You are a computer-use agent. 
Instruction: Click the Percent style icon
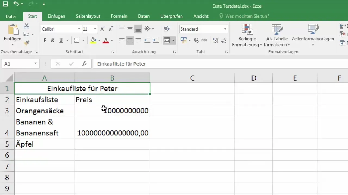pyautogui.click(x=196, y=40)
